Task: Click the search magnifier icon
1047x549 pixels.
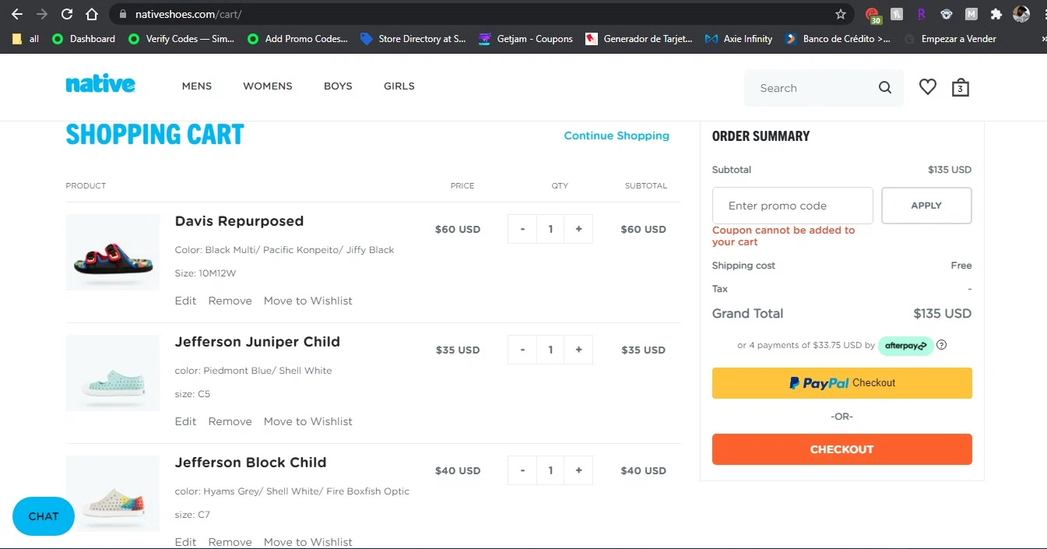Action: pyautogui.click(x=884, y=88)
